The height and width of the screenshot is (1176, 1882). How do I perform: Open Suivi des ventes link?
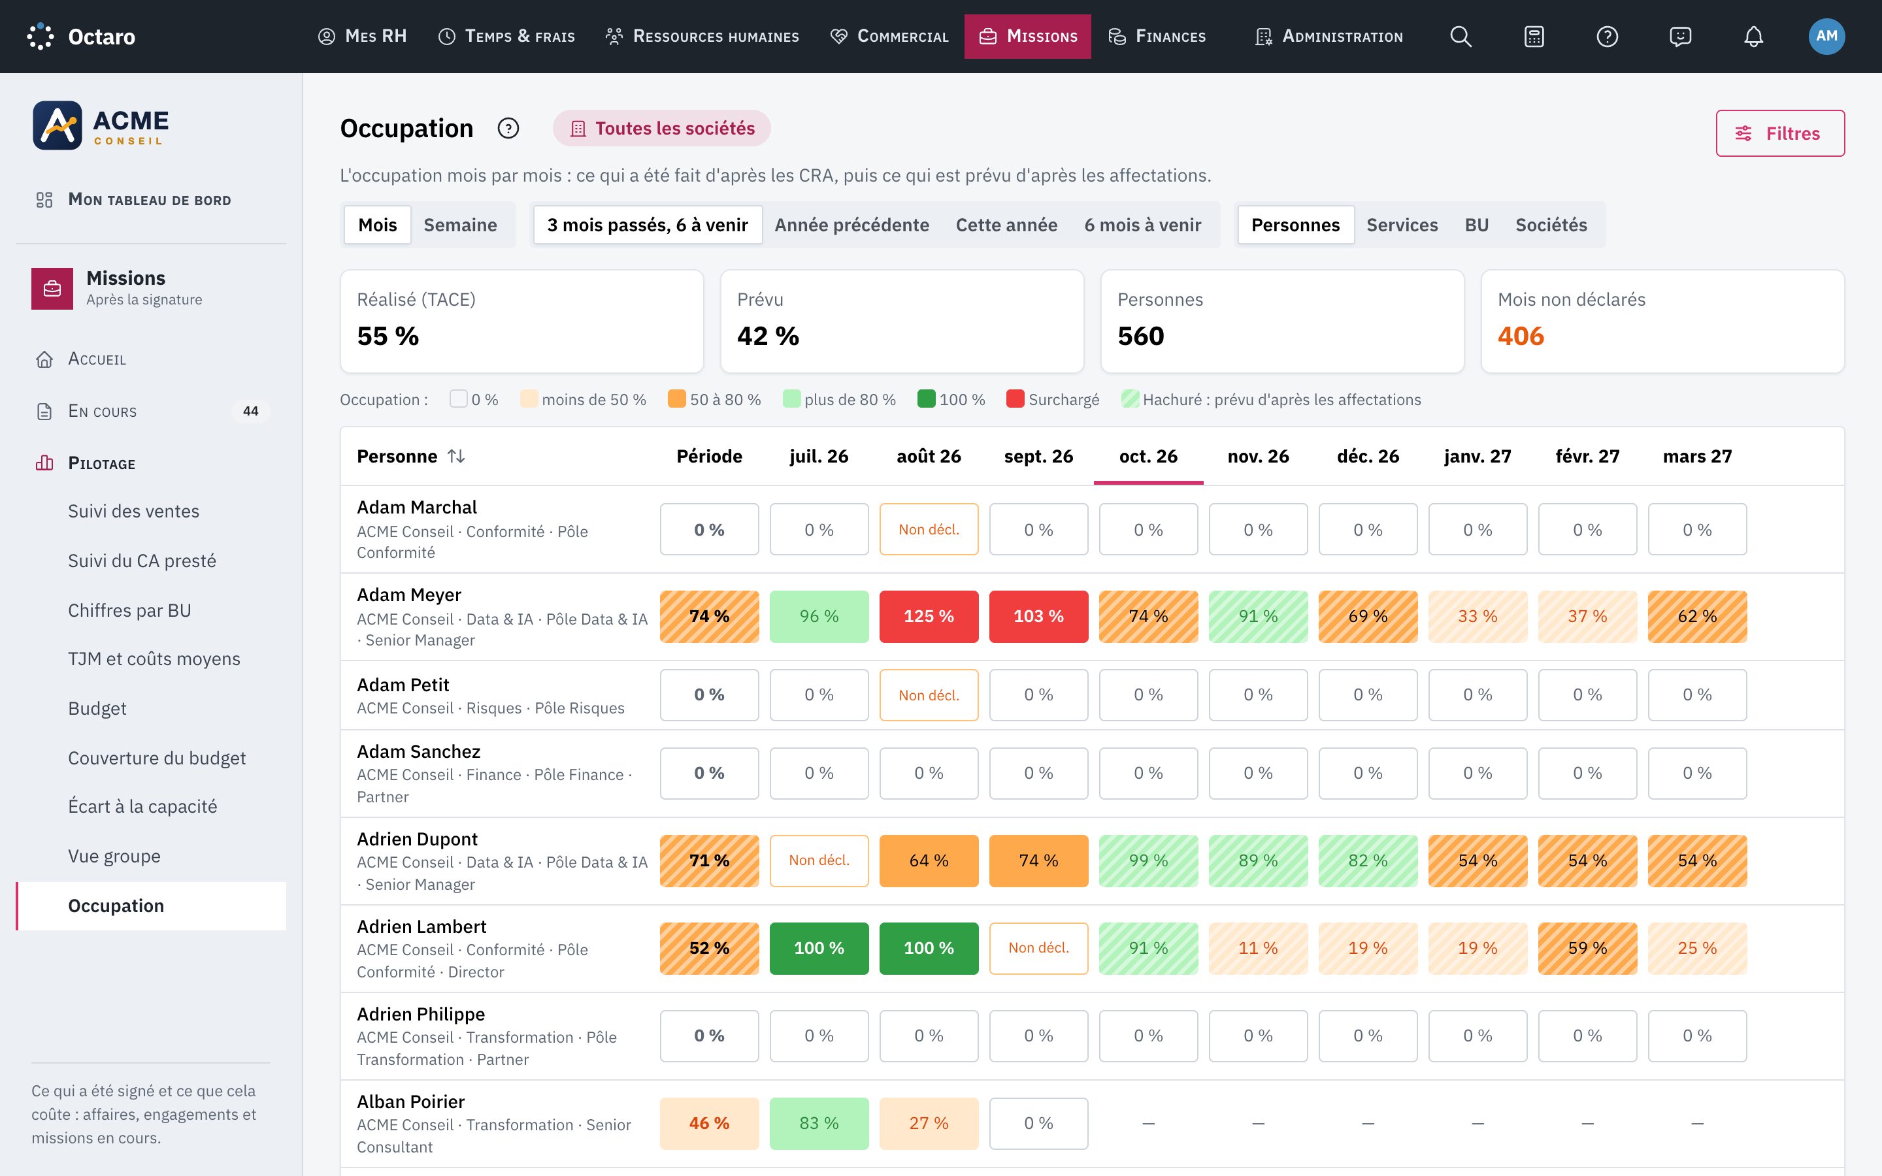pyautogui.click(x=134, y=511)
